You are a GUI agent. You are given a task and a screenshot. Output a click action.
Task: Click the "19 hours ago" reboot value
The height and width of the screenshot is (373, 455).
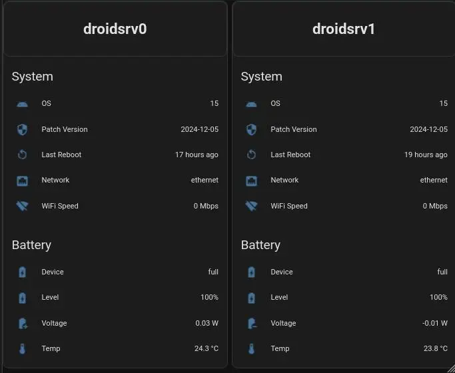click(426, 155)
